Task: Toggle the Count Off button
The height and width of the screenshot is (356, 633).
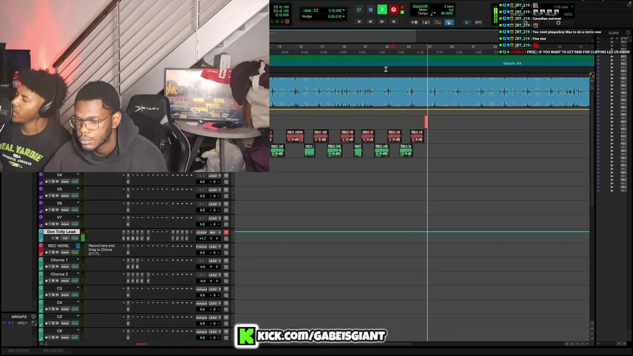Action: coord(420,6)
